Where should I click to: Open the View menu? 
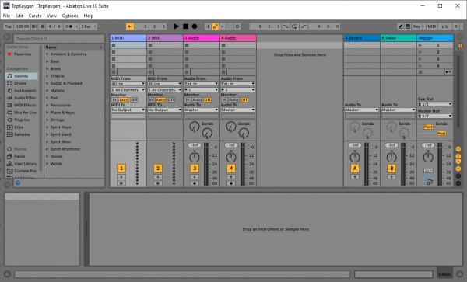[51, 16]
